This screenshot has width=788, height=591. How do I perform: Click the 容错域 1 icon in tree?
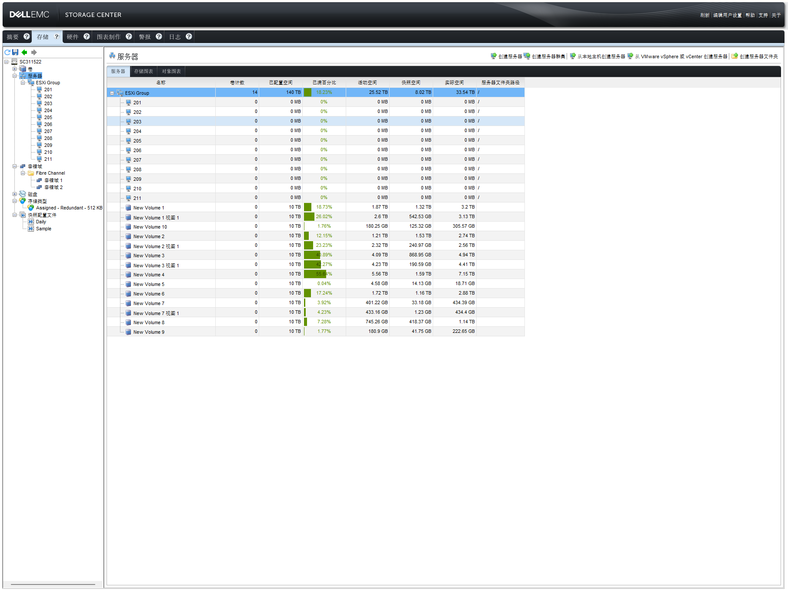coord(39,180)
